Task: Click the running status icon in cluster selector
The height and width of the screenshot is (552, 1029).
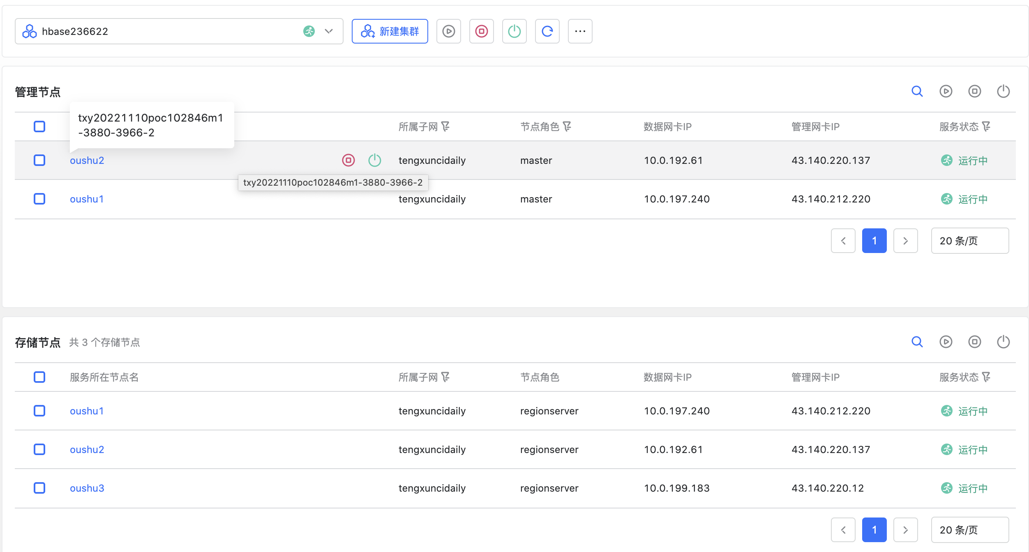Action: click(x=309, y=31)
